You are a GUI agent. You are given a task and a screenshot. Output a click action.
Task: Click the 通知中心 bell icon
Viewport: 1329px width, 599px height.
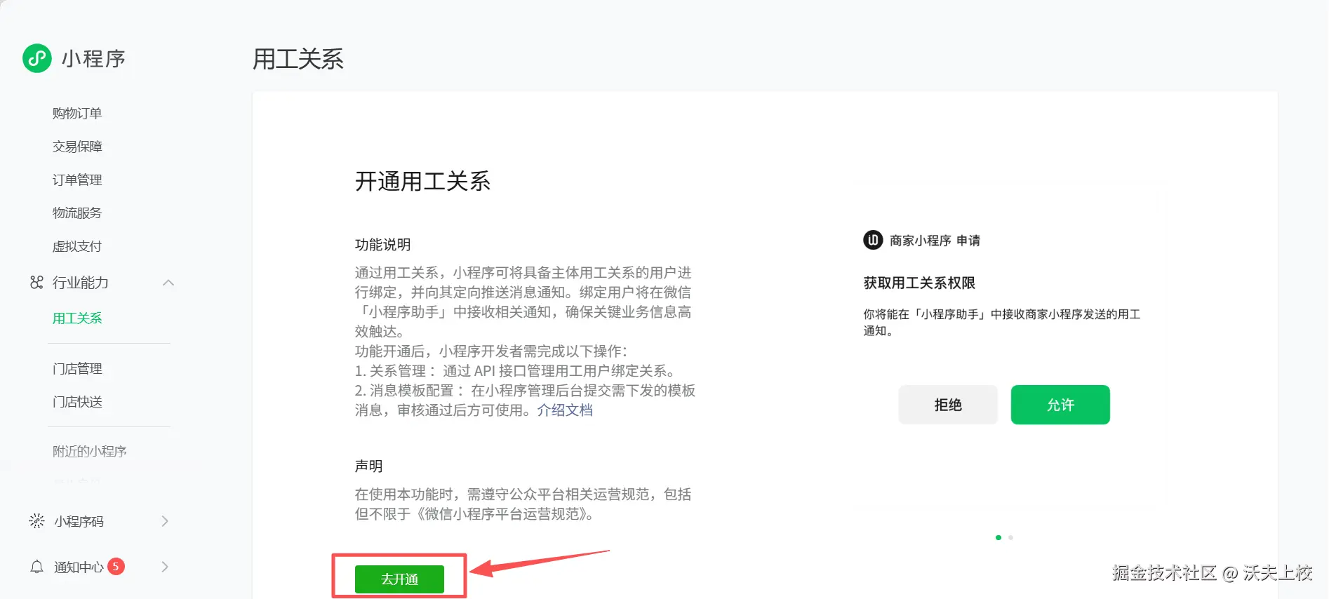tap(36, 567)
